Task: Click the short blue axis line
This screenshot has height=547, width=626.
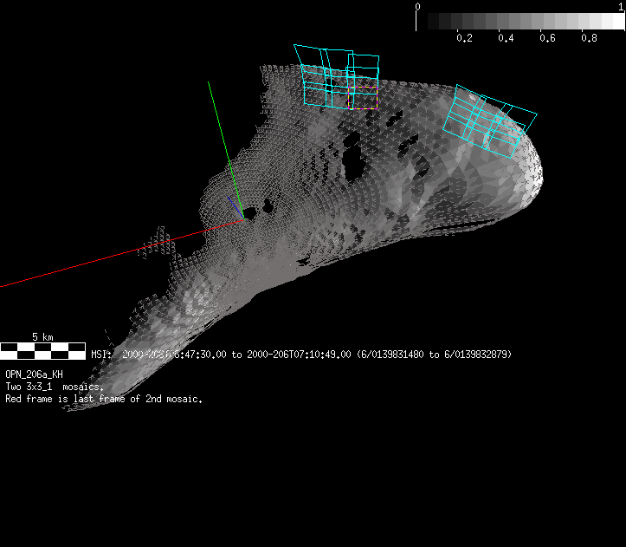Action: coord(234,206)
